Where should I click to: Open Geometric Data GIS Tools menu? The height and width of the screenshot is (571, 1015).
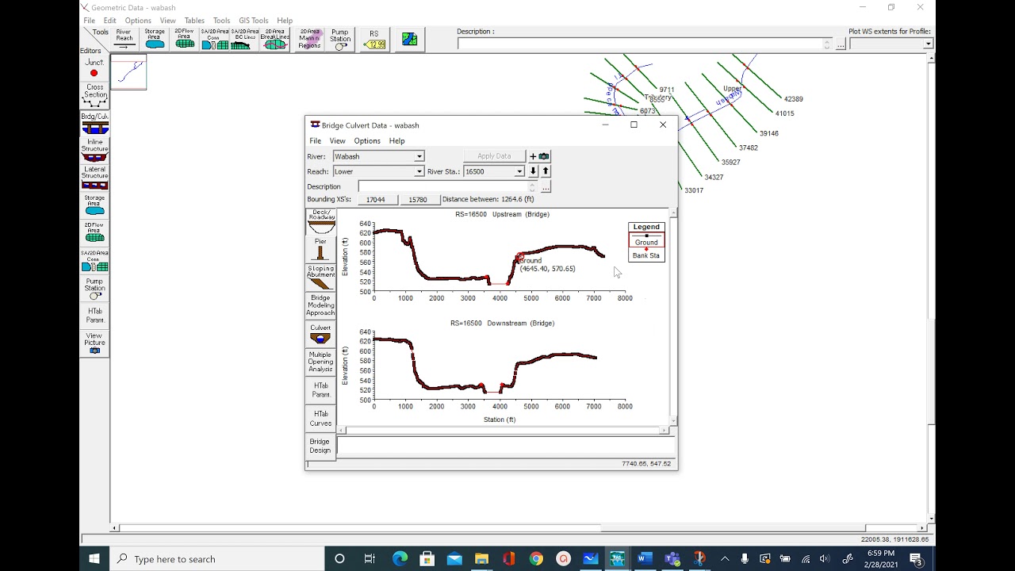pos(254,21)
